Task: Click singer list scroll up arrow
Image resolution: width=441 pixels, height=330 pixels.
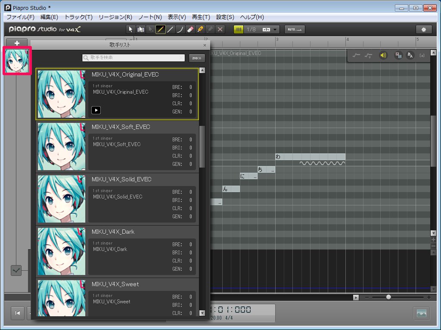Action: tap(202, 70)
